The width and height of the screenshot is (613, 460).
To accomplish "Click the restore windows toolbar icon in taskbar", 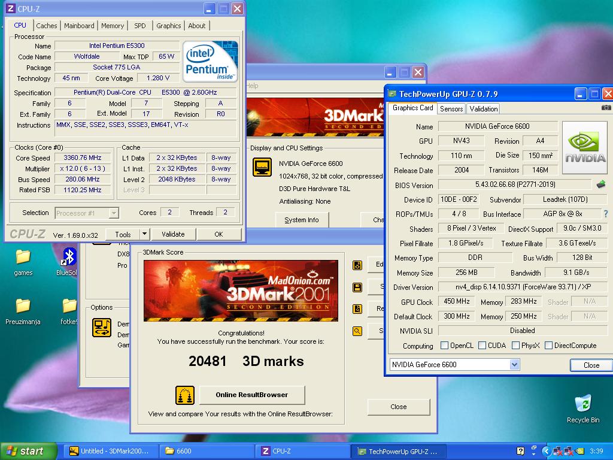I will (x=534, y=449).
